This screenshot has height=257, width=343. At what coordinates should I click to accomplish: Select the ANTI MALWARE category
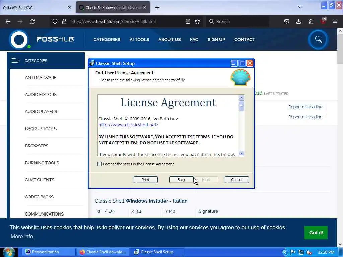[x=41, y=78]
